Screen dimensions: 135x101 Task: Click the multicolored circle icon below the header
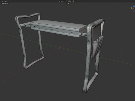(x=68, y=3)
